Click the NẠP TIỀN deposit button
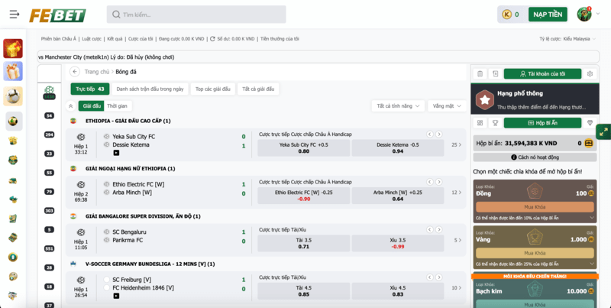The width and height of the screenshot is (611, 308). coord(548,15)
